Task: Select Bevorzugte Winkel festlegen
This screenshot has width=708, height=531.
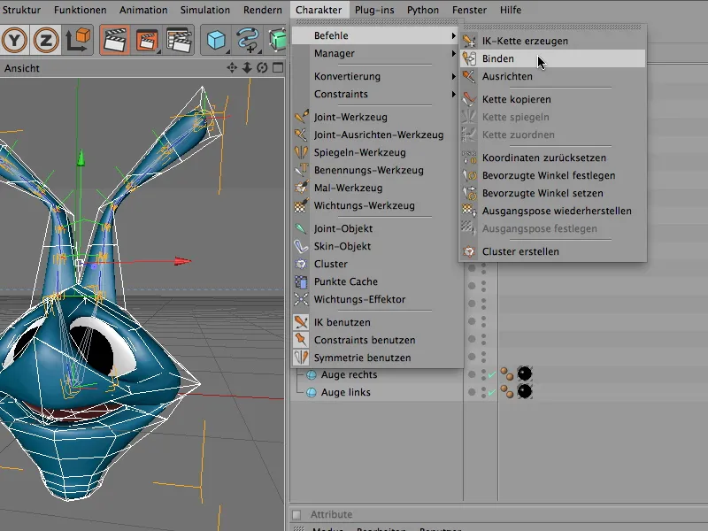Action: pos(552,175)
